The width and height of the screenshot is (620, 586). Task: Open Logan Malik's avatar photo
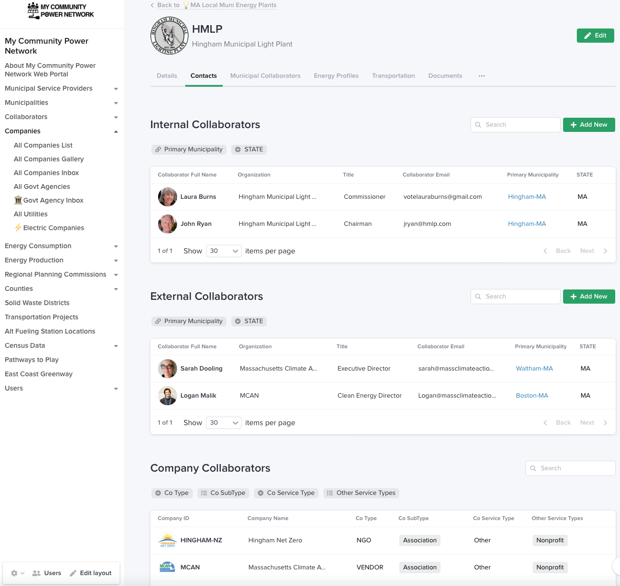(x=167, y=396)
